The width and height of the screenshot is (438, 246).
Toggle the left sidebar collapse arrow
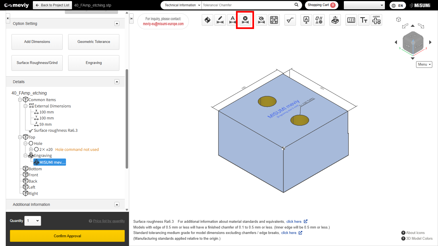(x=131, y=19)
